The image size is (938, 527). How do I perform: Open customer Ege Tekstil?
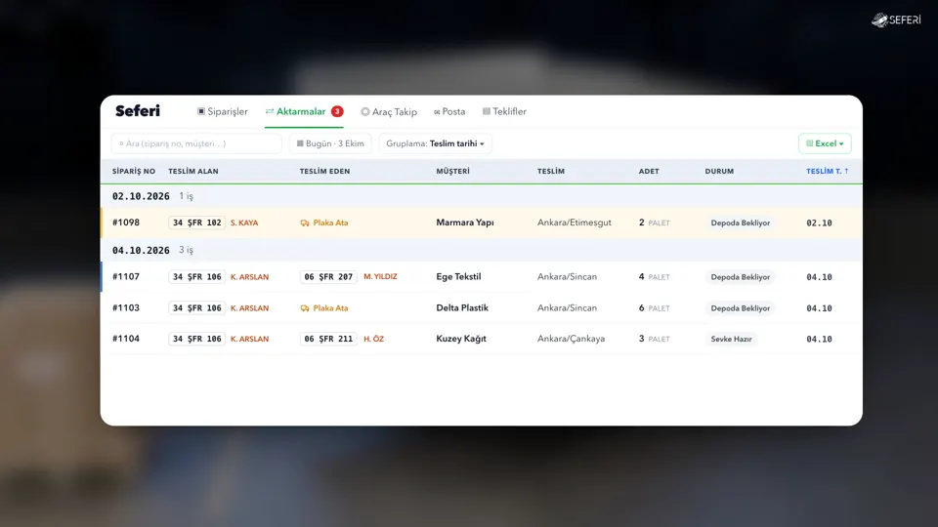458,276
